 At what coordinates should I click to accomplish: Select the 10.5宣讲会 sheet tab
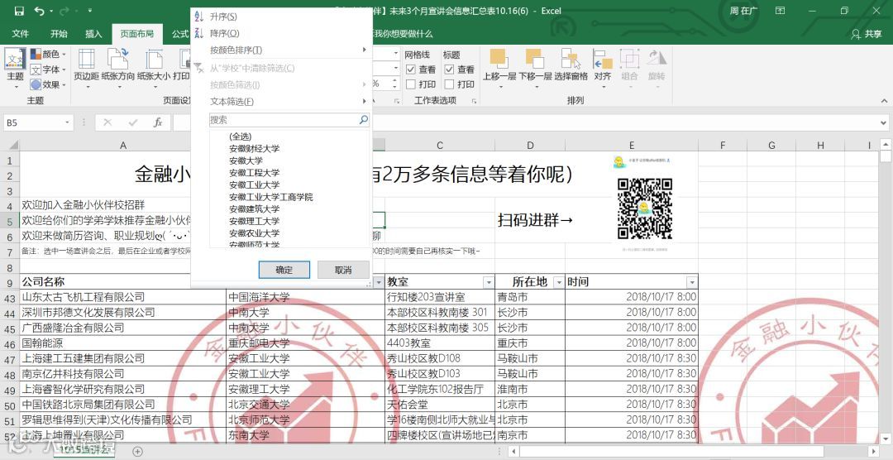tap(86, 450)
